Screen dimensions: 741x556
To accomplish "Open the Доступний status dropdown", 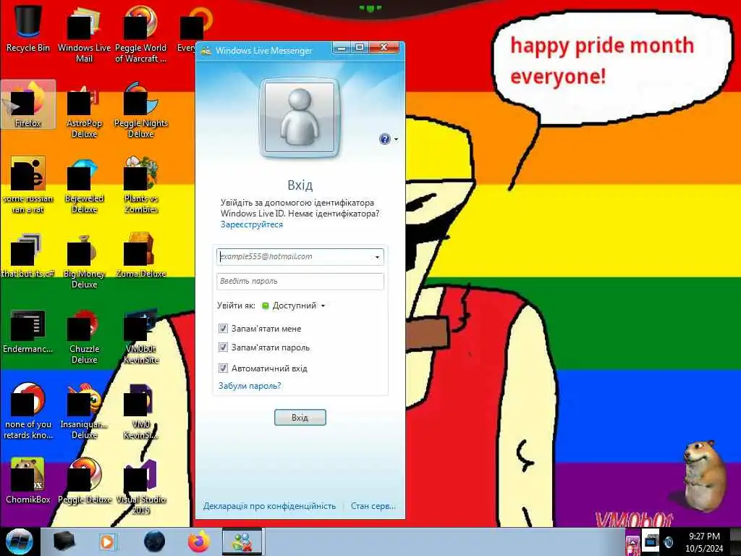I will (294, 306).
